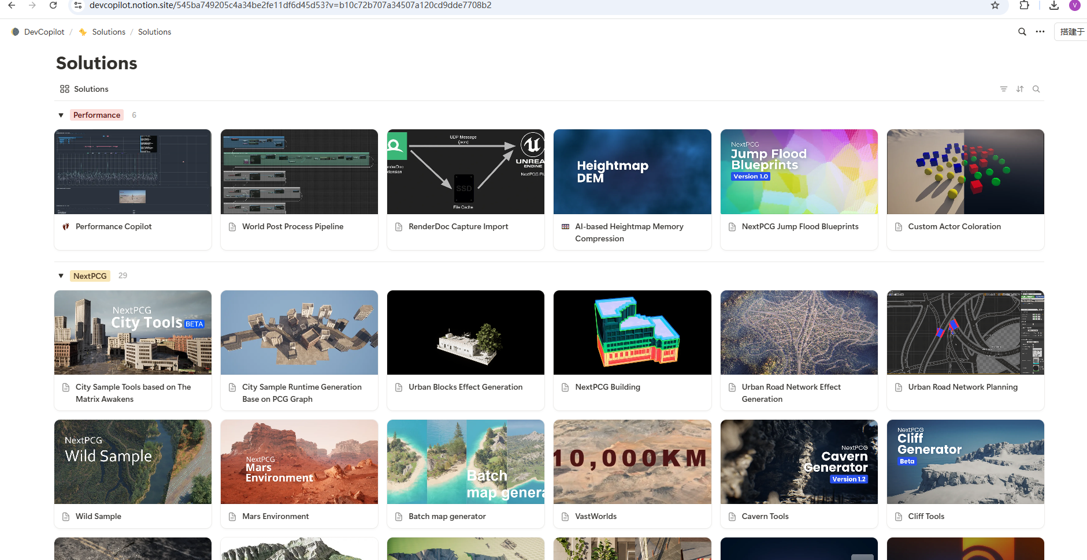Collapse the NextPCG group
Viewport: 1087px width, 560px height.
click(61, 276)
